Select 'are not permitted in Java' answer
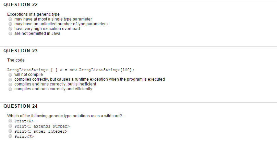The image size is (277, 147). click(x=11, y=34)
